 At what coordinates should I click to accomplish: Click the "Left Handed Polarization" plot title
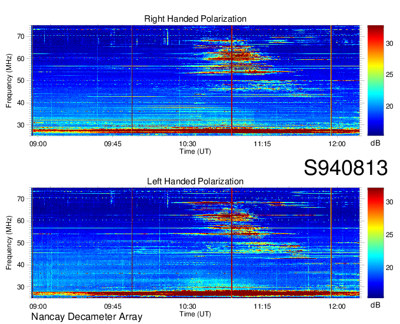tap(195, 181)
